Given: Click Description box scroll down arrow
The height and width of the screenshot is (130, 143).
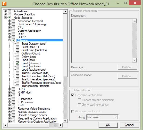Looking at the screenshot, I should pyautogui.click(x=134, y=60).
